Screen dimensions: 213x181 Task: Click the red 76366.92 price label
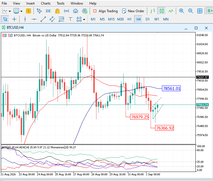point(165,128)
